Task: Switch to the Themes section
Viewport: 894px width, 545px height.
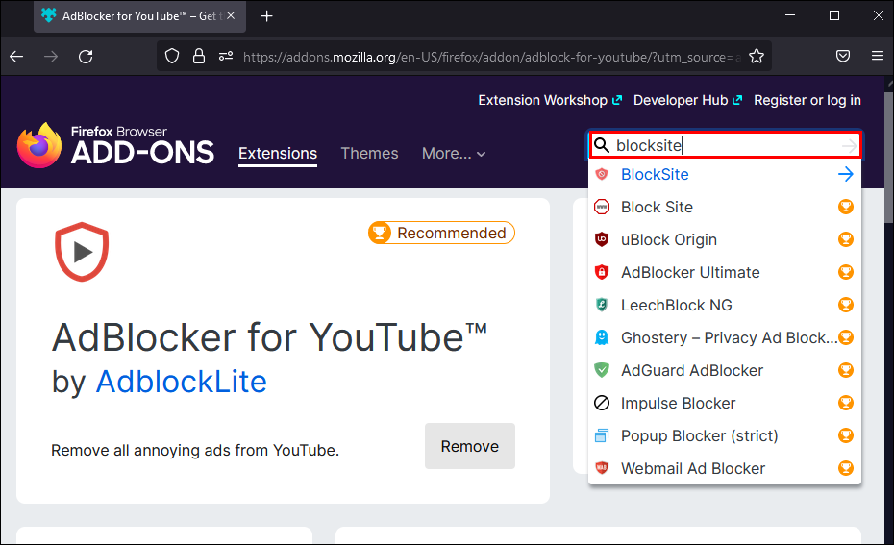Action: coord(369,154)
